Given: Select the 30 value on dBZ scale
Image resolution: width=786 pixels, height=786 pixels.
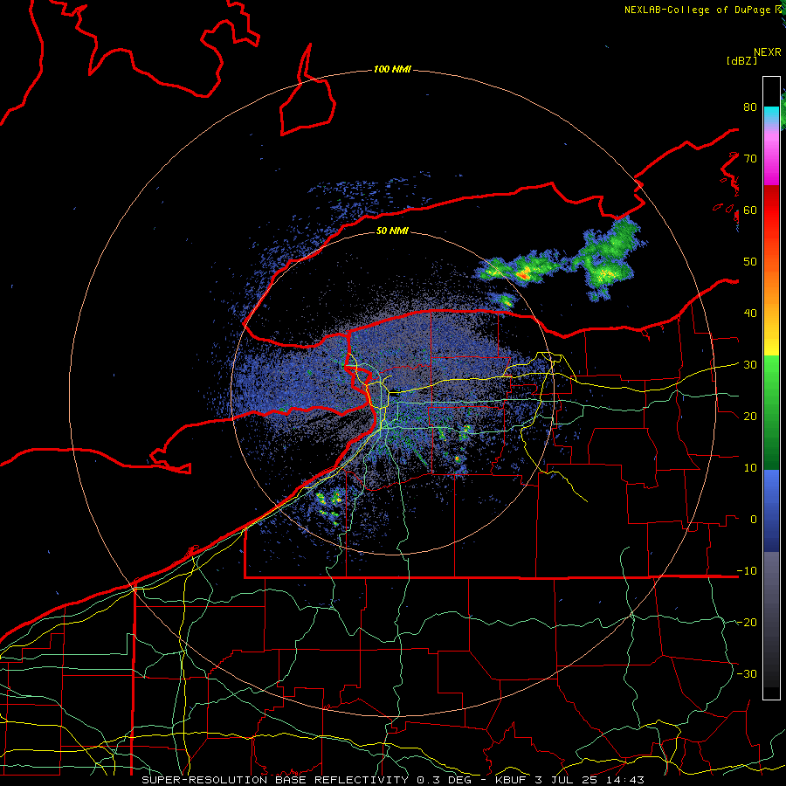Looking at the screenshot, I should tap(750, 365).
